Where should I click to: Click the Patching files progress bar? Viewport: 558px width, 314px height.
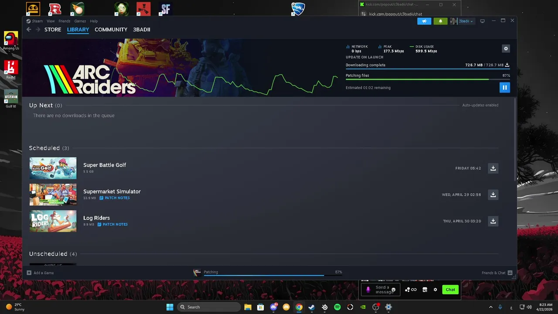[428, 79]
